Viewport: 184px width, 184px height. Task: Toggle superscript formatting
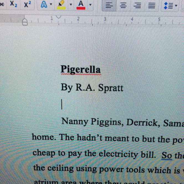[x=27, y=4]
